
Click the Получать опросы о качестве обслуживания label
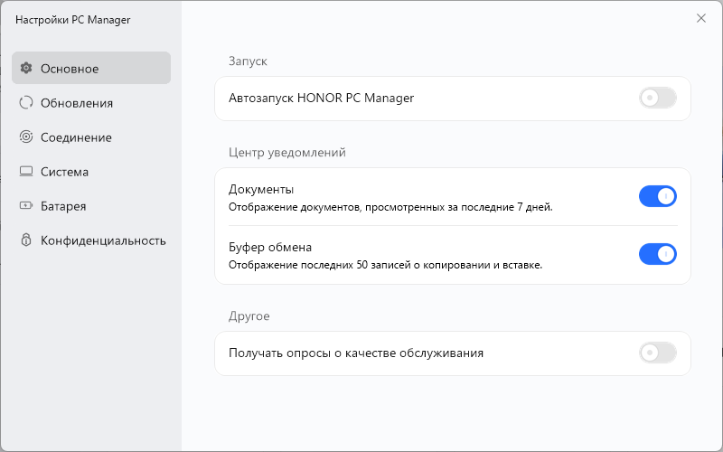coord(356,353)
